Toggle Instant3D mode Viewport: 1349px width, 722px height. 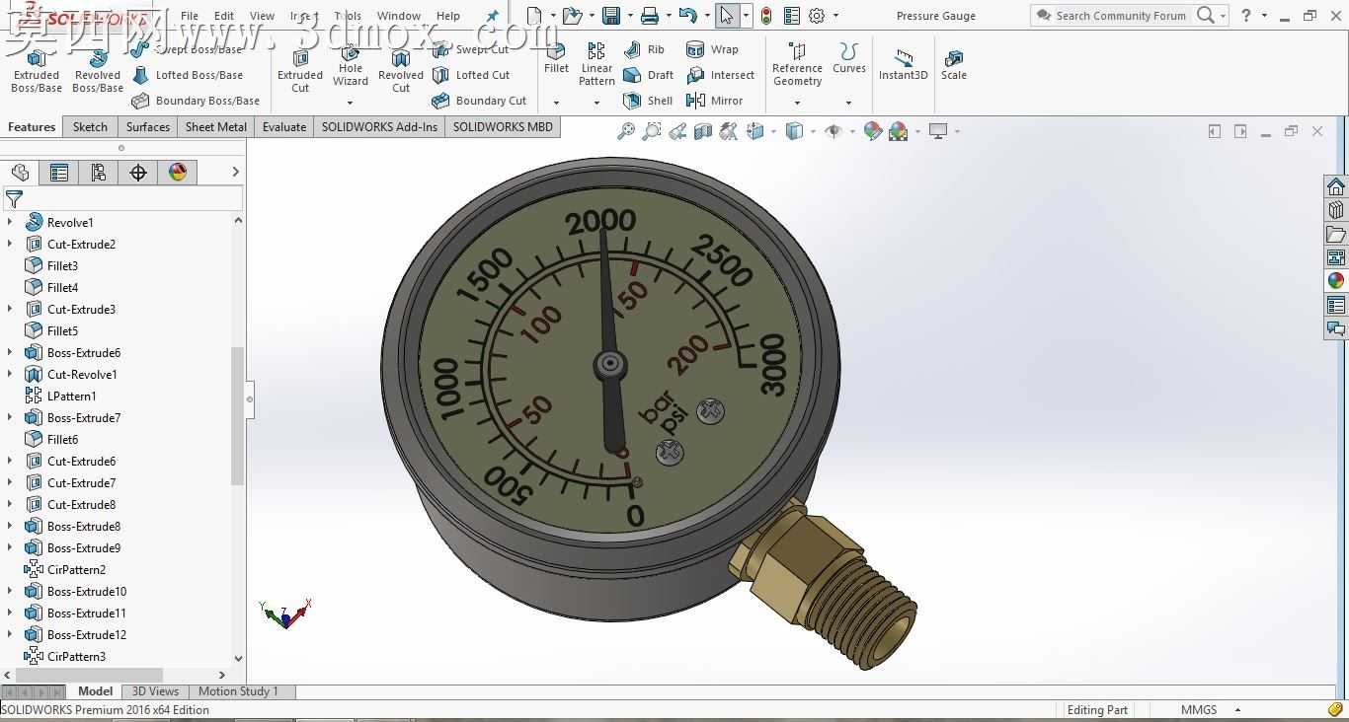(x=903, y=65)
